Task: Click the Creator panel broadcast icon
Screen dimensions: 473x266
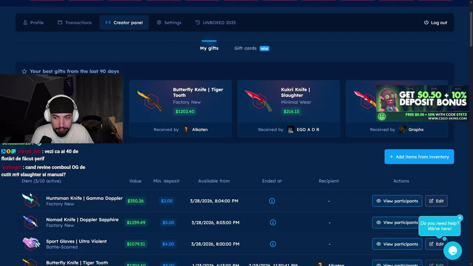Action: (x=108, y=23)
